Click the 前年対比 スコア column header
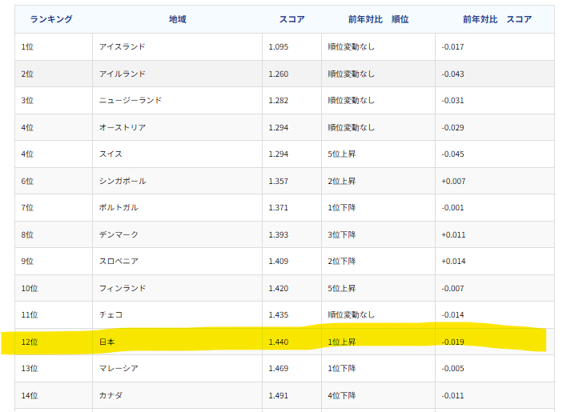Screen dimensions: 567x412 coord(497,19)
